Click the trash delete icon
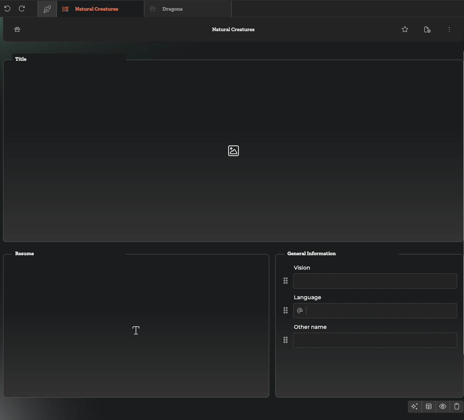464x420 pixels. [457, 406]
